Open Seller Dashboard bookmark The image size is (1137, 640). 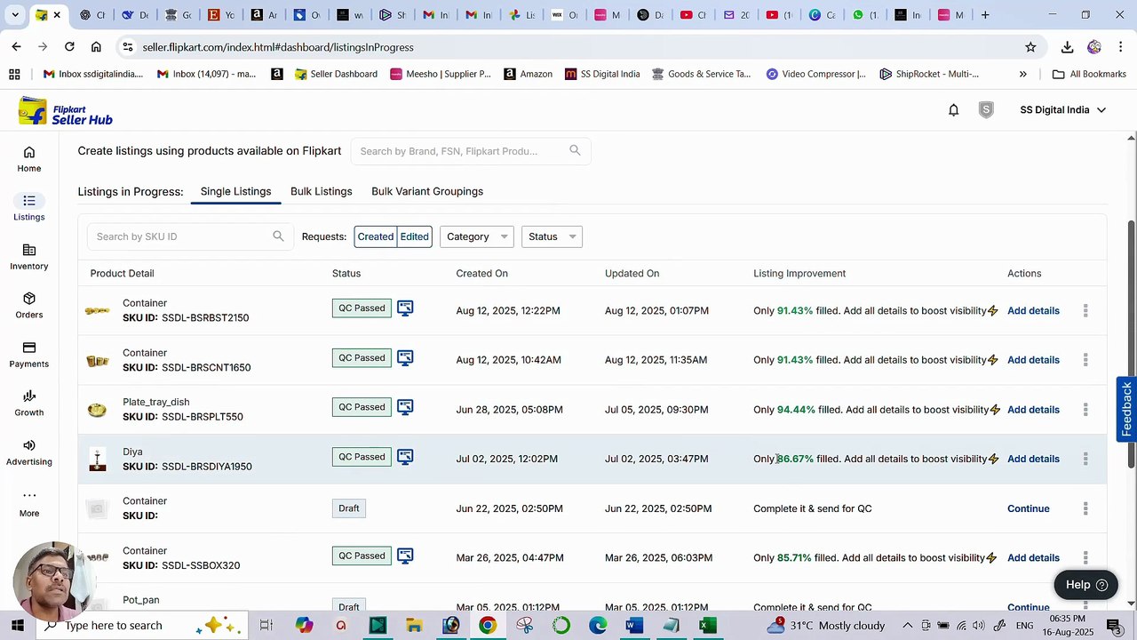tap(337, 74)
